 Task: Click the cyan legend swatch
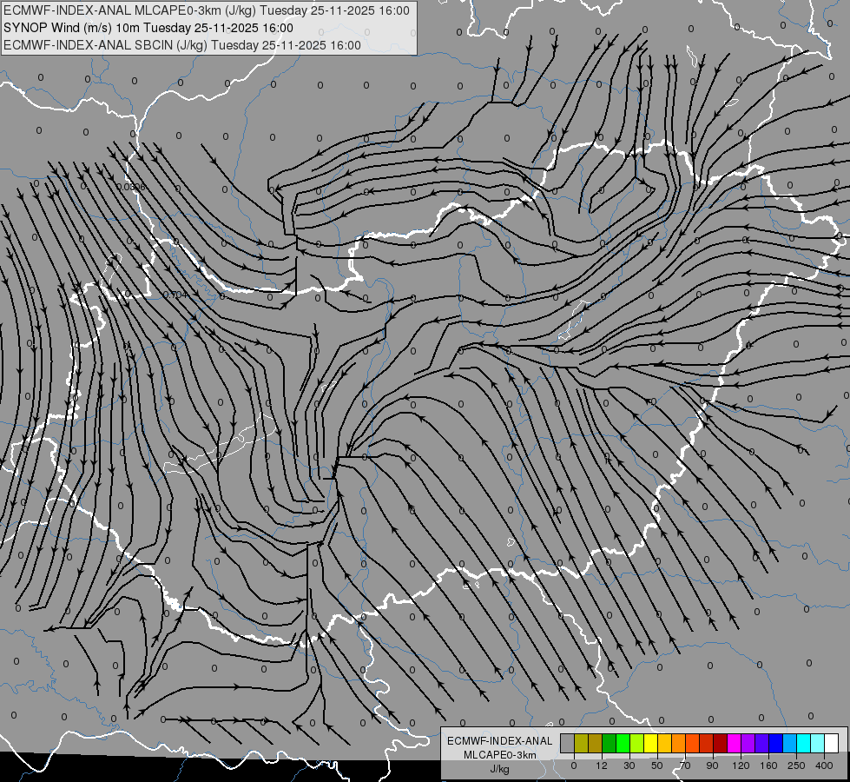(x=803, y=743)
